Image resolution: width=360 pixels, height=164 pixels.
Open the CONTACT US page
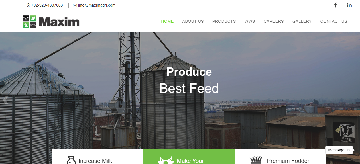coord(334,21)
